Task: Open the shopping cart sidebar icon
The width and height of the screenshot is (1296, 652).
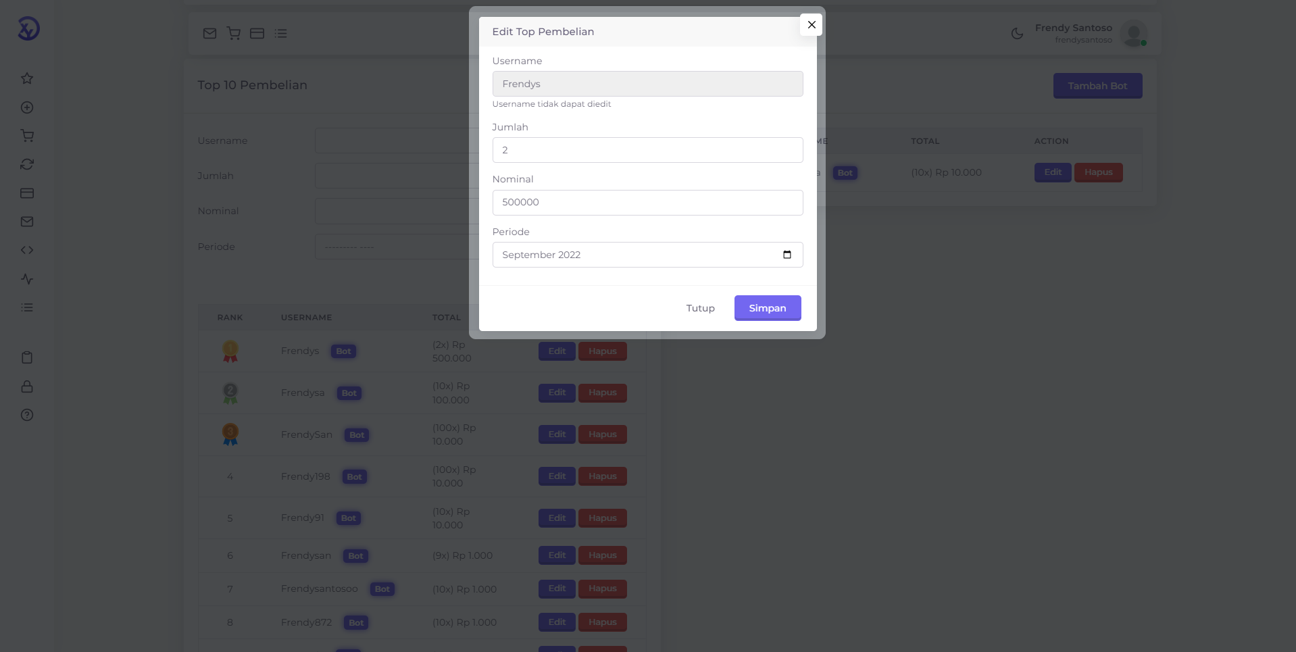Action: 27,136
